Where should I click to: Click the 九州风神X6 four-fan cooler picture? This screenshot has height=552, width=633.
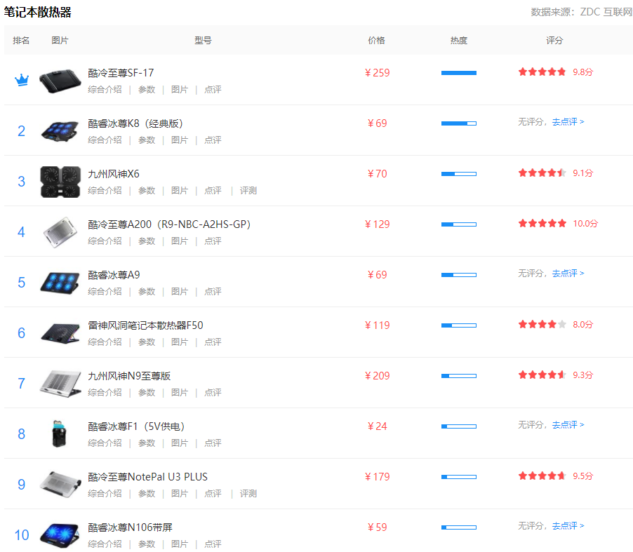pos(60,181)
